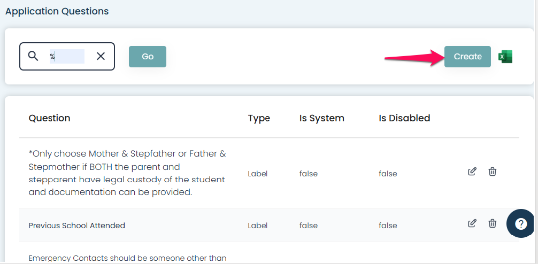Viewport: 538px width, 264px height.
Task: Edit the Mother & Stepfather custody label question
Action: [x=472, y=172]
